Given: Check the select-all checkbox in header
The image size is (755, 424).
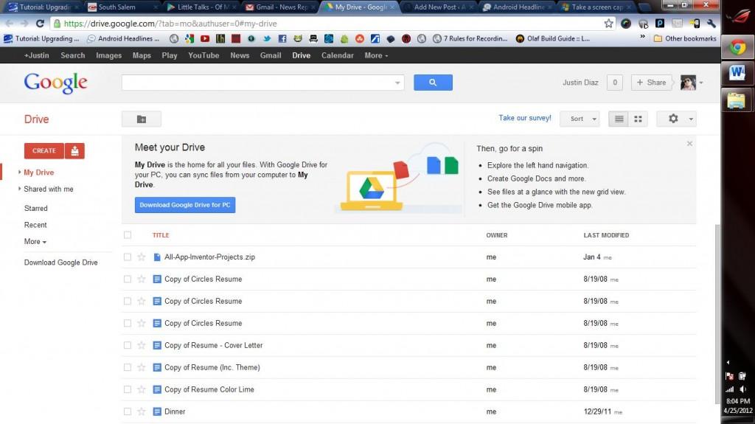Looking at the screenshot, I should coord(128,235).
